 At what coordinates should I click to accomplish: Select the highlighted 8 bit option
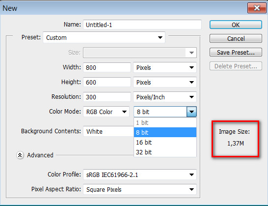(165, 132)
